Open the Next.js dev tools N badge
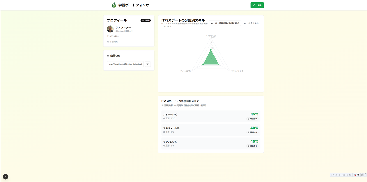This screenshot has width=367, height=182. [x=6, y=177]
